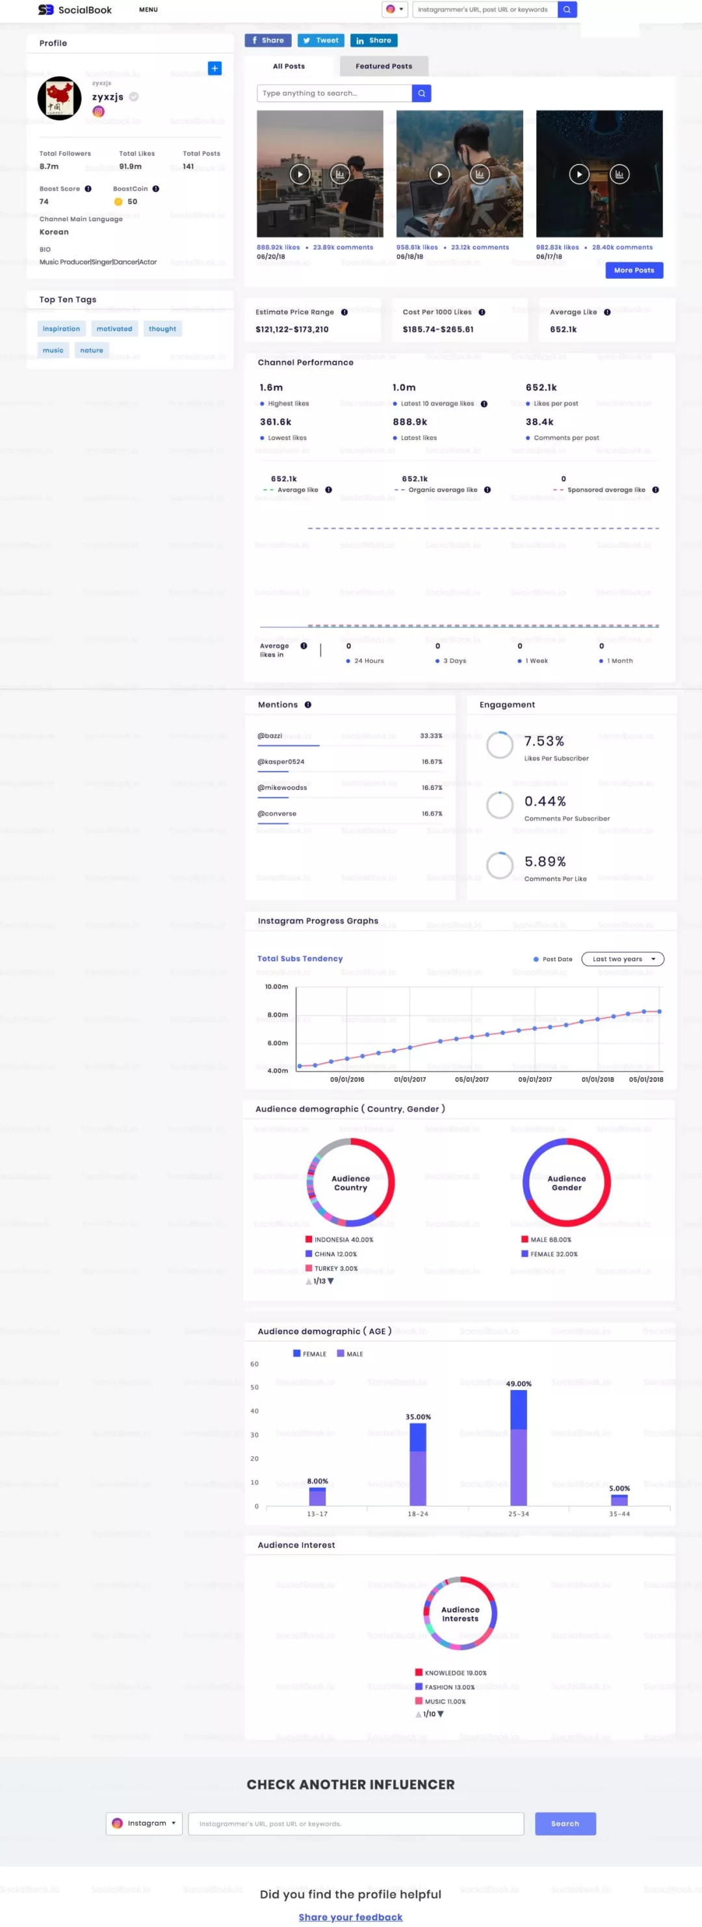This screenshot has height=1927, width=702.
Task: Toggle MALE series in age chart
Action: pos(350,1354)
